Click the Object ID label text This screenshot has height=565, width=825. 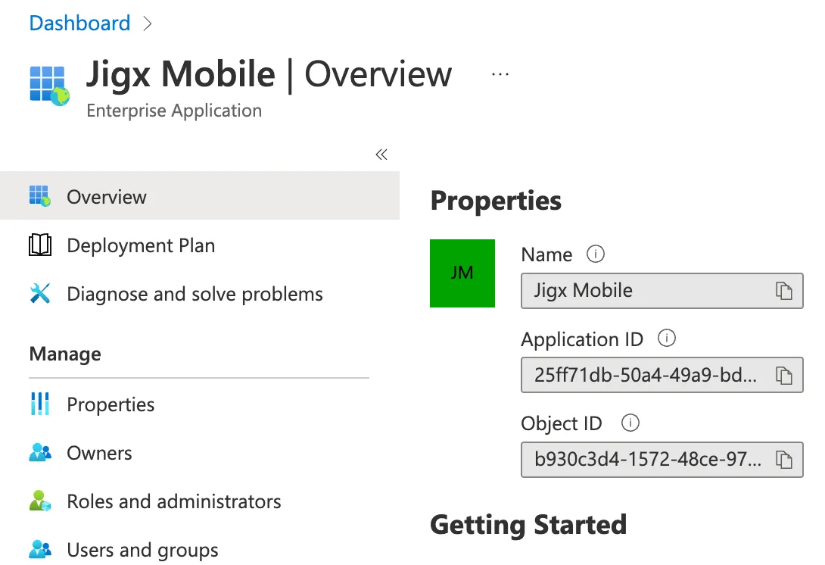(x=562, y=423)
